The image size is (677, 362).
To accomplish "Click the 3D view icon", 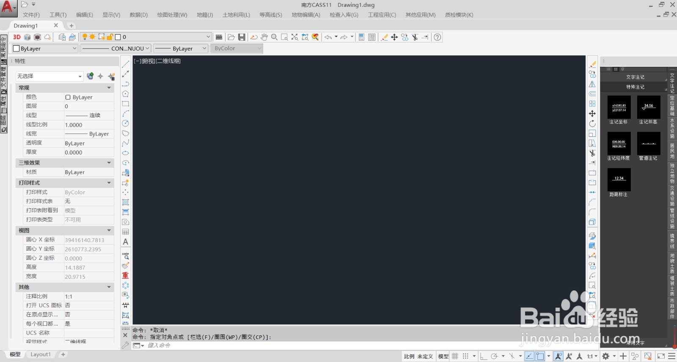I will pyautogui.click(x=17, y=37).
